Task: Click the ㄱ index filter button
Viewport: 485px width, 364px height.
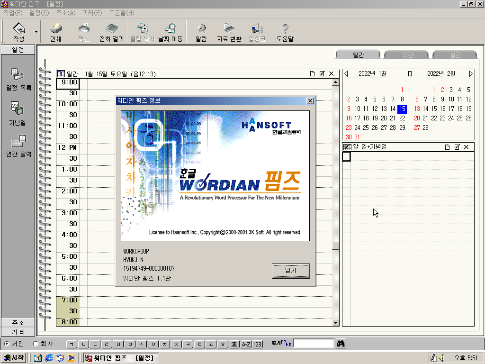Action: point(72,344)
